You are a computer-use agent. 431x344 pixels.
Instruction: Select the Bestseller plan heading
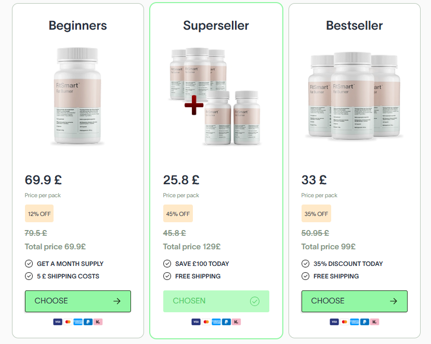[x=355, y=26]
